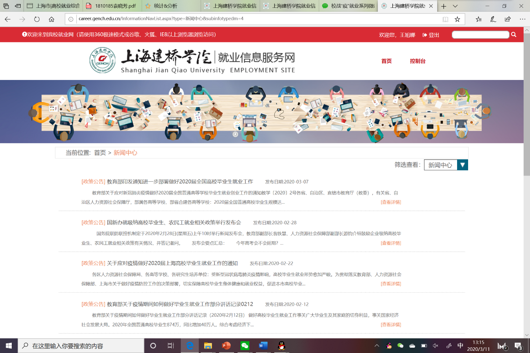Screen dimensions: 530x353
Task: Expand the 新闻中心 filter dropdown
Action: click(x=462, y=165)
